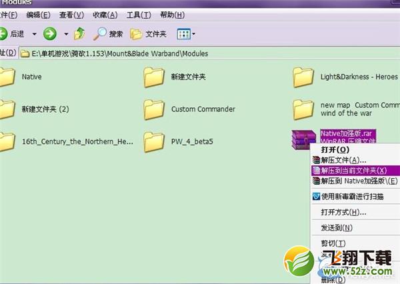Screen dimensions: 400x284
Task: Open the PW_4_beta5 folder
Action: point(155,141)
